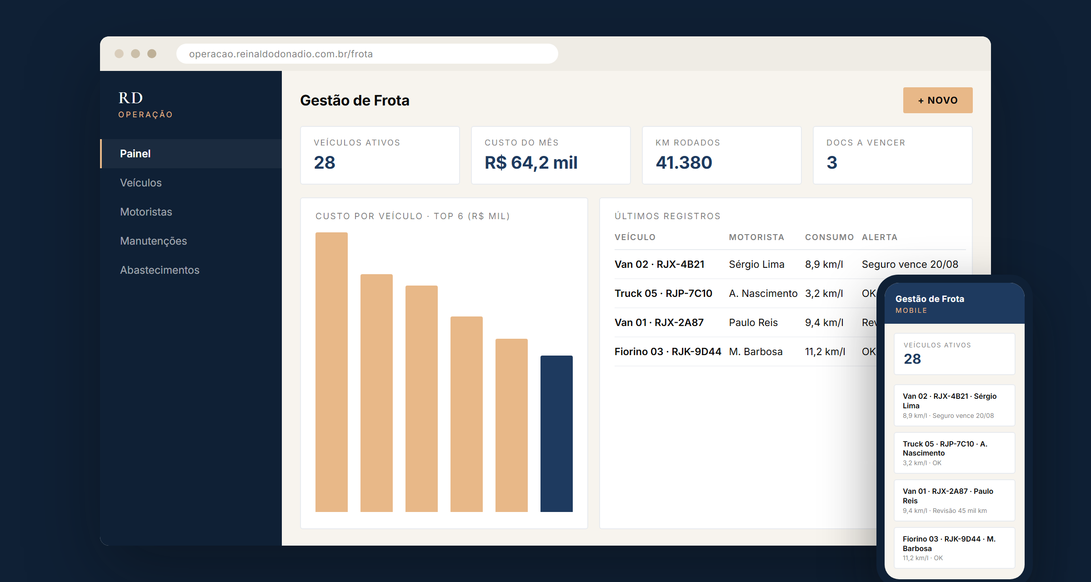This screenshot has height=582, width=1091.
Task: Click driver A. Nascimento in table
Action: click(763, 294)
